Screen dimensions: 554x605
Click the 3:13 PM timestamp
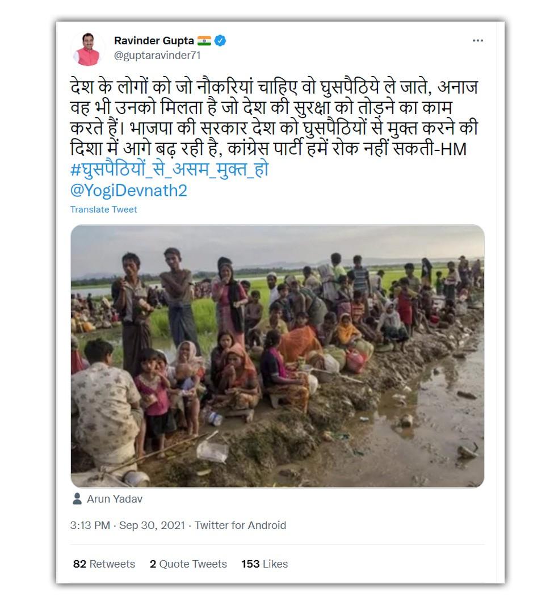tap(90, 526)
